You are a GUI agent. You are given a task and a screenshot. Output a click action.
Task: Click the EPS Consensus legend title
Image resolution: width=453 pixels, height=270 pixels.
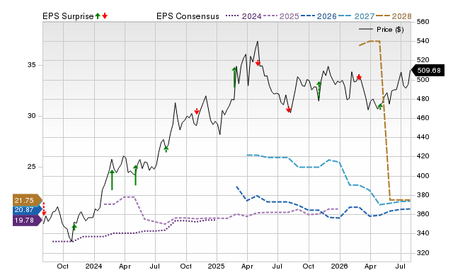click(188, 16)
